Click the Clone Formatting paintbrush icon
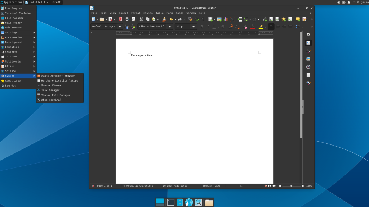369x207 pixels. [164, 19]
